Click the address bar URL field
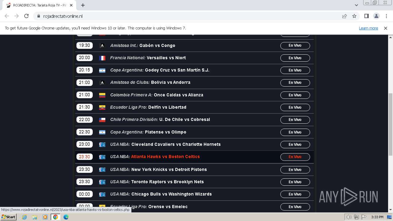The image size is (393, 221). coord(190,16)
